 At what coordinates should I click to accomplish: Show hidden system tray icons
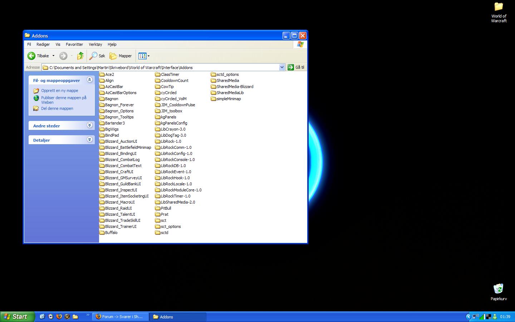(x=469, y=317)
